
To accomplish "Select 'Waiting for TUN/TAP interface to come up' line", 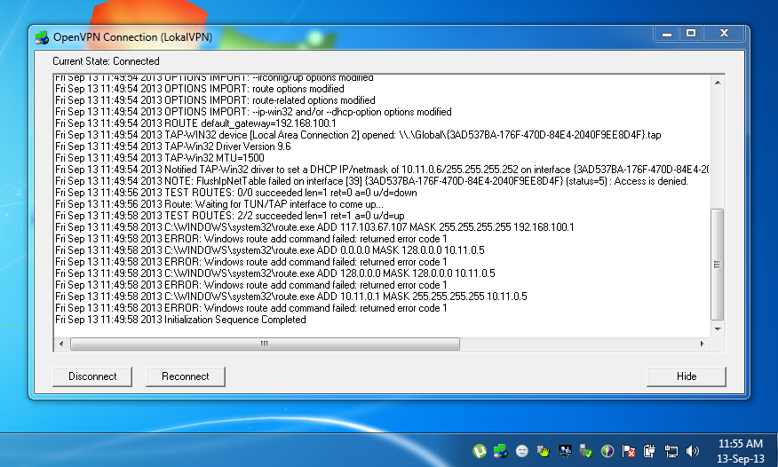I will point(219,204).
